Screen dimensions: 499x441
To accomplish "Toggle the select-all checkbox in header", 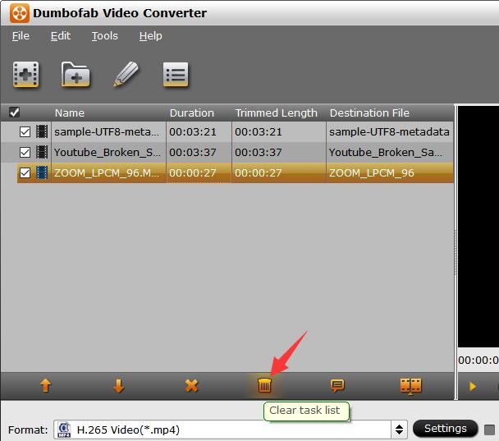I will pos(14,113).
